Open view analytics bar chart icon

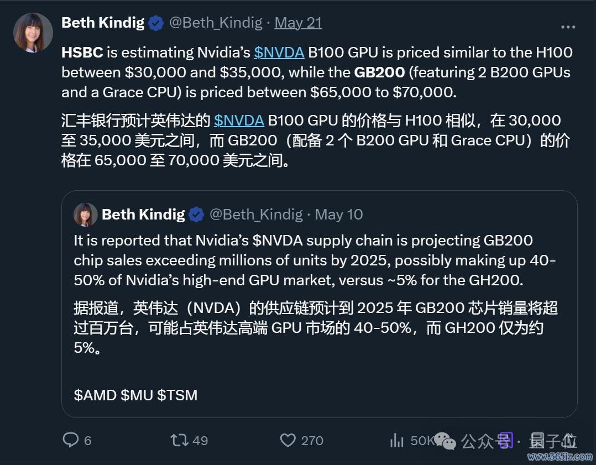[396, 440]
